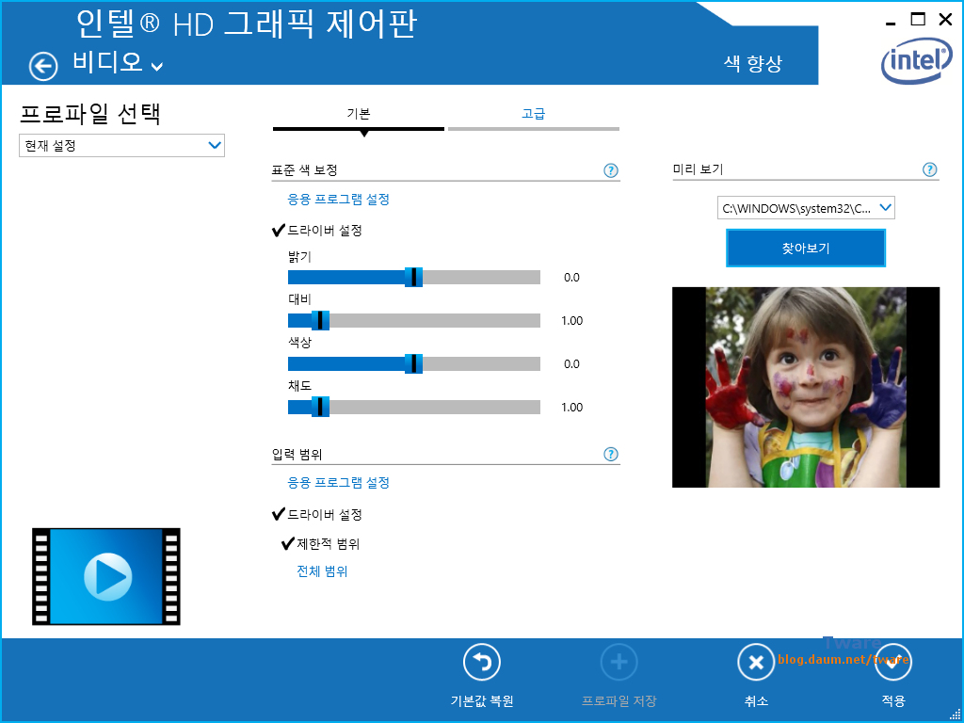The height and width of the screenshot is (723, 964).
Task: Click the video filmstrip play icon
Action: pyautogui.click(x=106, y=577)
